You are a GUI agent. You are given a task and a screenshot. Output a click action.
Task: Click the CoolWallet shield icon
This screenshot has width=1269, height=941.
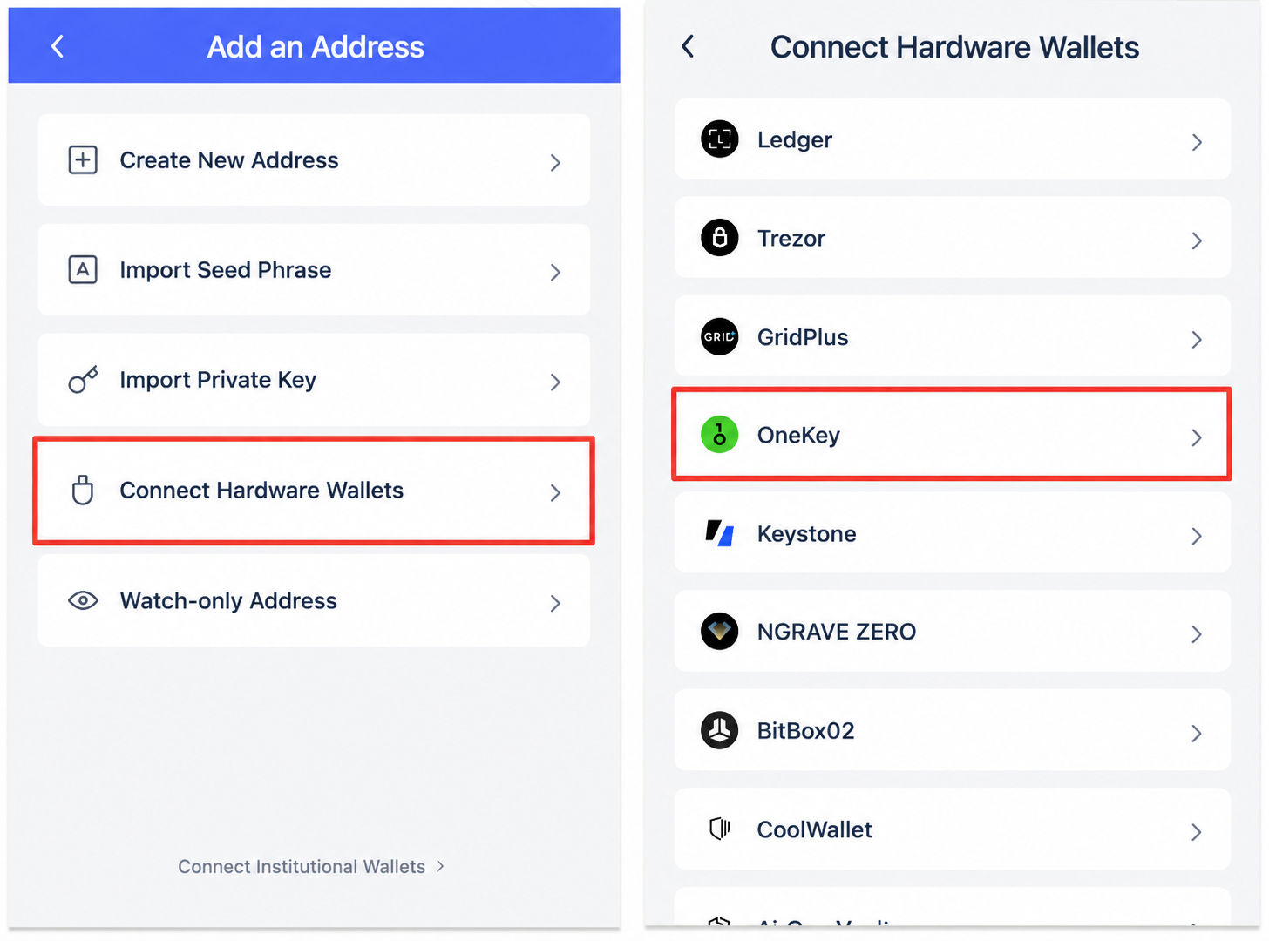(x=720, y=829)
